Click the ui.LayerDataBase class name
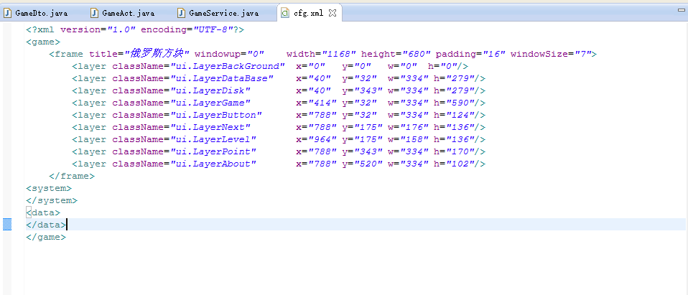This screenshot has width=688, height=295. 222,78
